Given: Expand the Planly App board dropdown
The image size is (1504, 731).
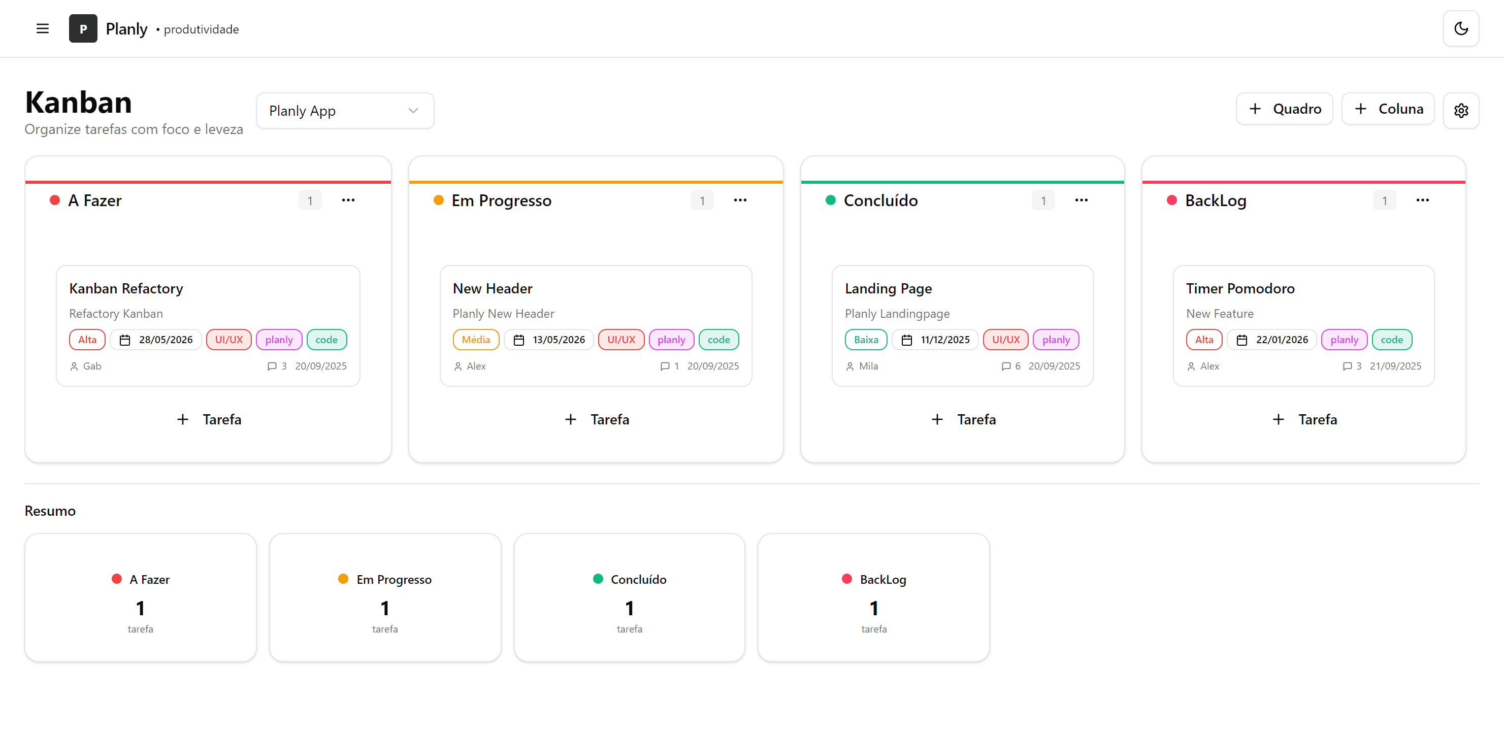Looking at the screenshot, I should pos(344,111).
